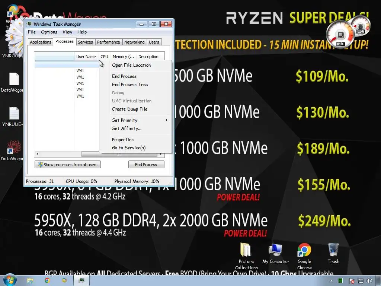Viewport: 381px width, 286px height.
Task: Click the large CPU meter gadget dial
Action: (x=340, y=34)
